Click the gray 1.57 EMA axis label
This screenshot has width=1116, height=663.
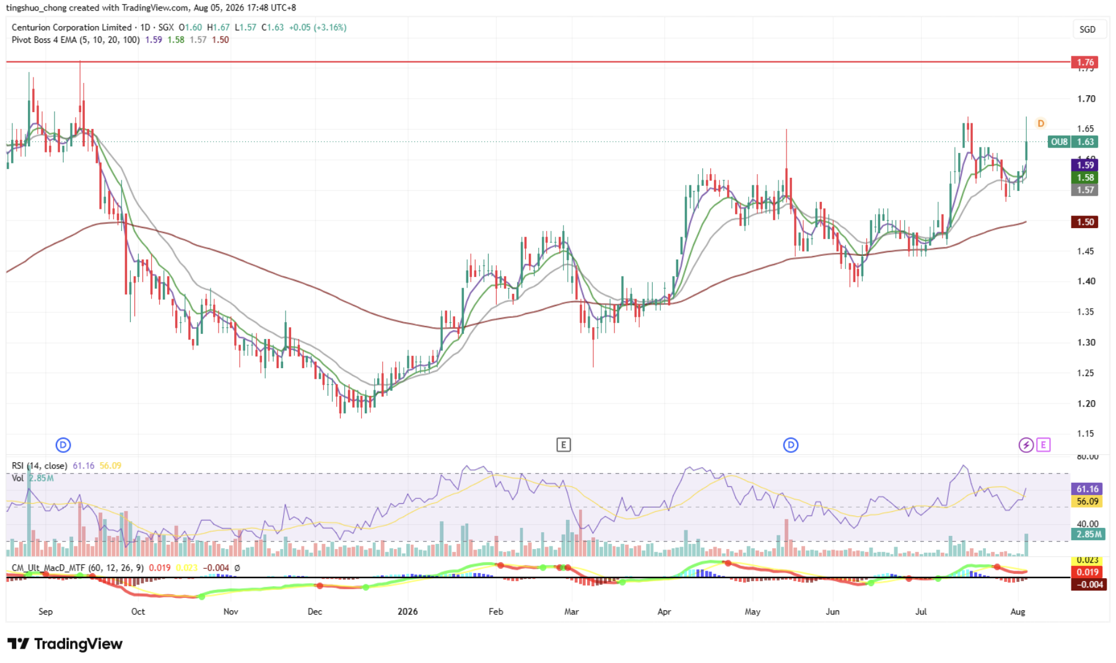point(1085,190)
